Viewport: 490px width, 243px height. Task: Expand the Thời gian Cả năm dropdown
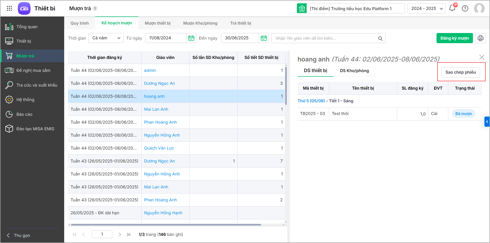(106, 38)
